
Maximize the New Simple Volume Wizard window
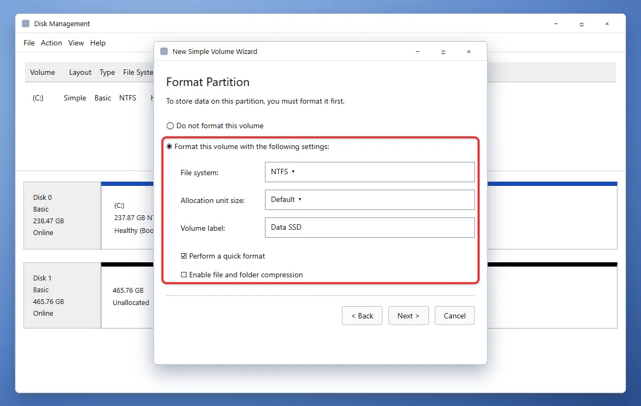tap(443, 52)
